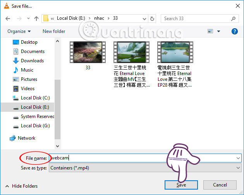The image size is (244, 195).
Task: Click the Network globe icon
Action: click(x=13, y=138)
